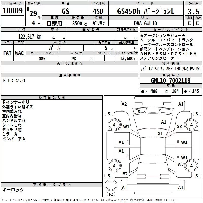Image resolution: width=203 pixels, height=203 pixels.
Task: Select アルミ wheel equipment code
Action: (x=185, y=69)
